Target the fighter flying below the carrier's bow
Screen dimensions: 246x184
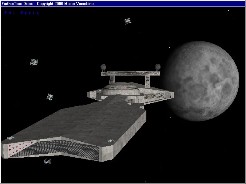[x=47, y=162]
